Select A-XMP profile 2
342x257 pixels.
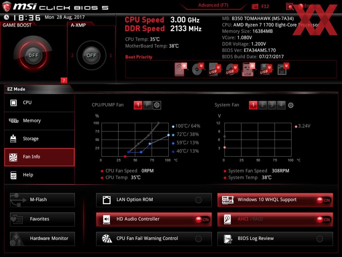pyautogui.click(x=72, y=55)
